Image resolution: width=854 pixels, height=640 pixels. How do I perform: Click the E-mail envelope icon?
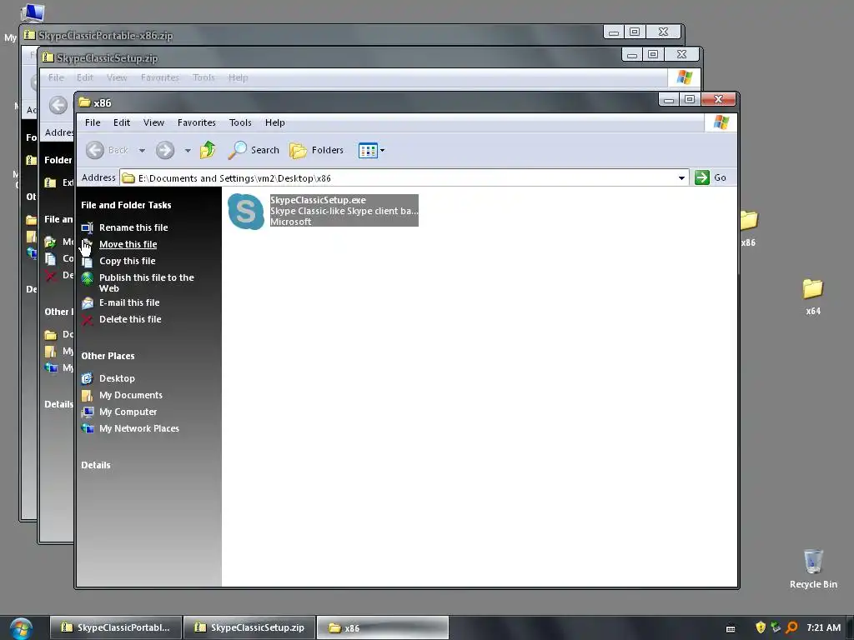pos(87,303)
